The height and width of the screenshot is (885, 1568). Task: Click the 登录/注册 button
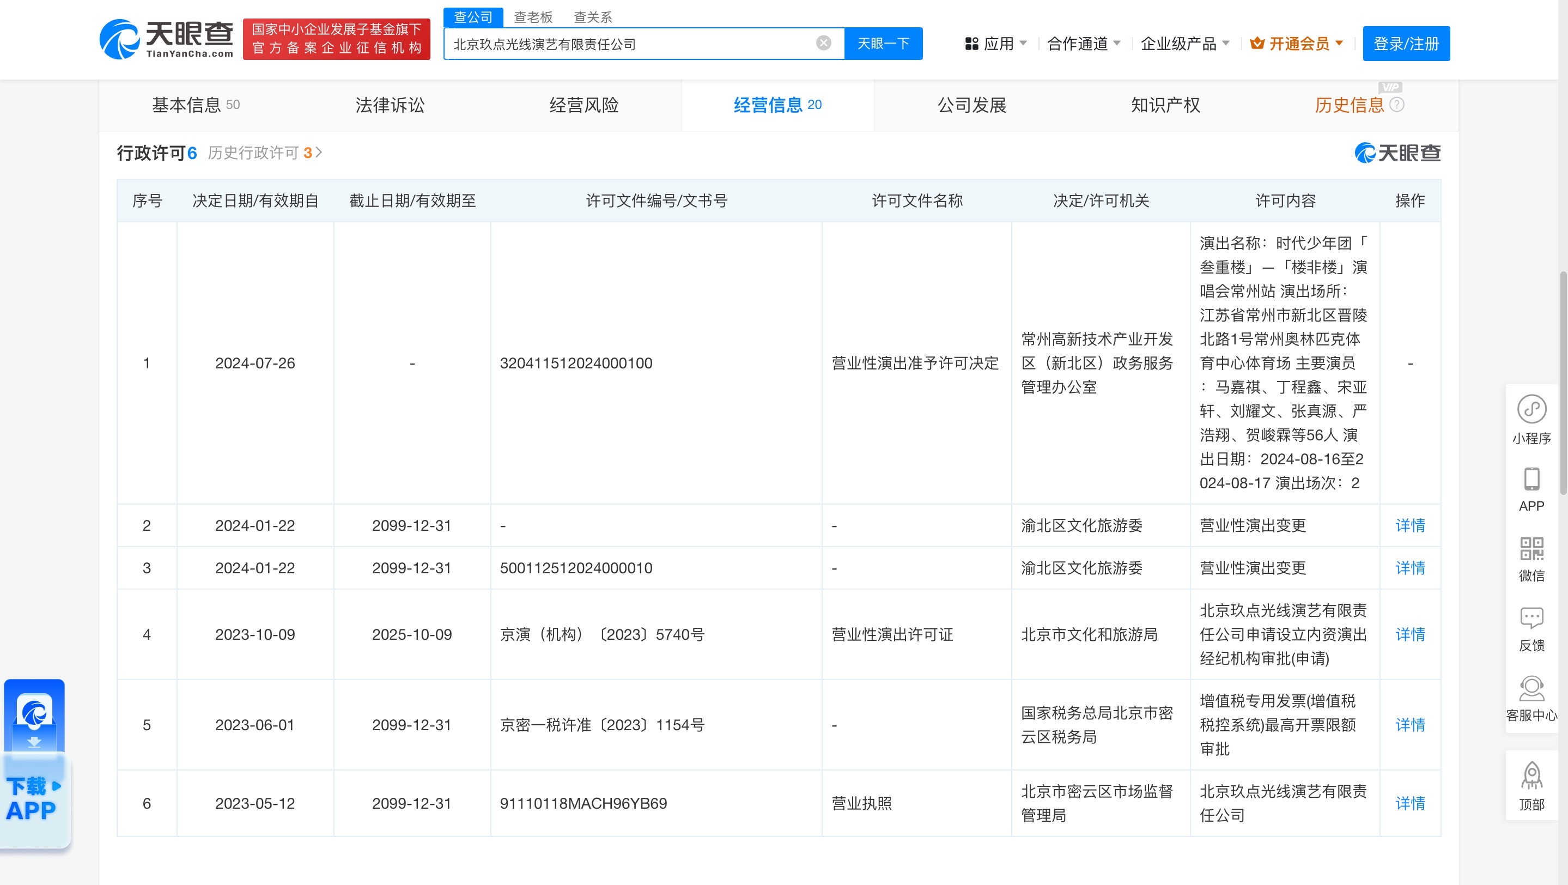pyautogui.click(x=1406, y=43)
